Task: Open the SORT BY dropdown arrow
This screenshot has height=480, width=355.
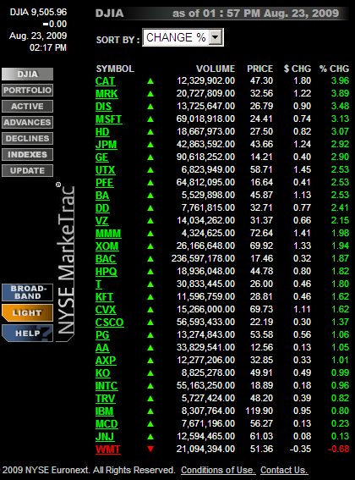Action: (x=216, y=37)
